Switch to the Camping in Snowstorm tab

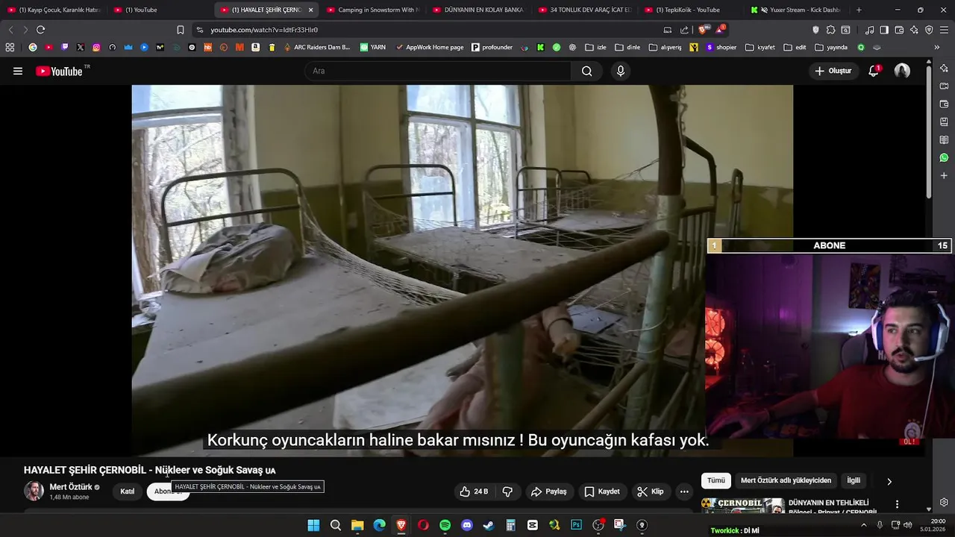(373, 10)
